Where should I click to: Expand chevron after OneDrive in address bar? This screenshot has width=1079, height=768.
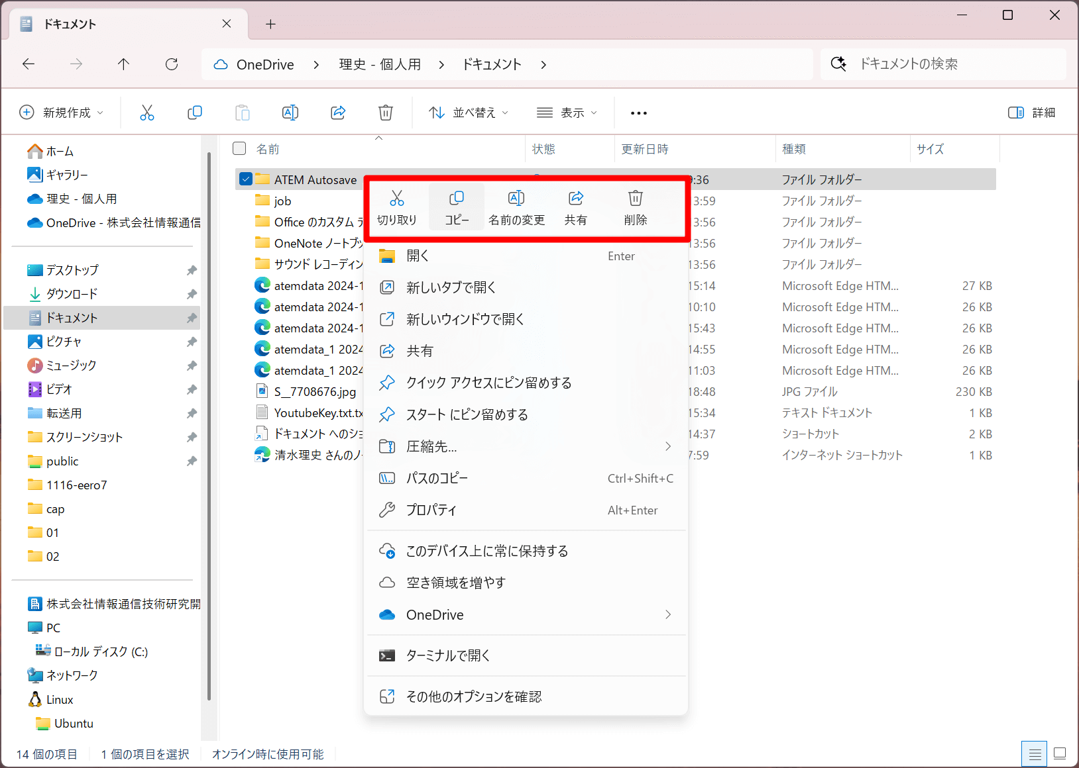click(x=316, y=64)
